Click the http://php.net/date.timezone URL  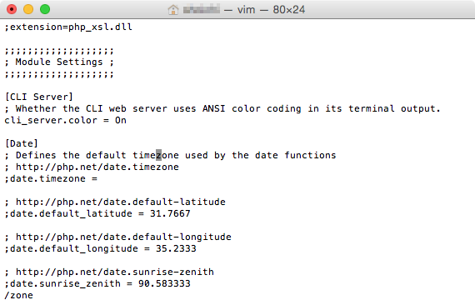(x=97, y=167)
